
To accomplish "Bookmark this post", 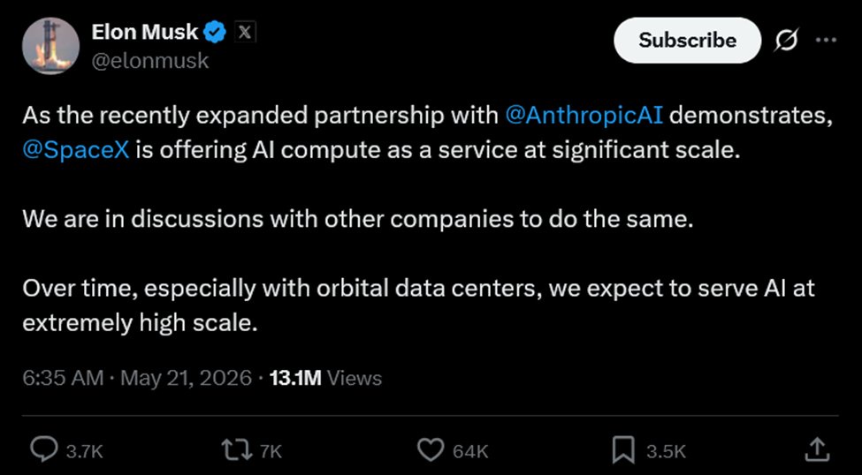I will [623, 449].
